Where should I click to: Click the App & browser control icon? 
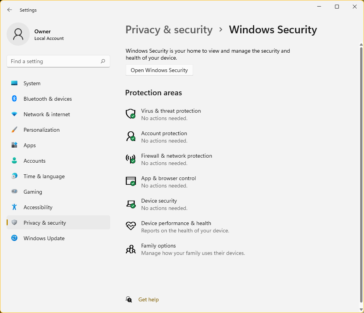pos(131,181)
